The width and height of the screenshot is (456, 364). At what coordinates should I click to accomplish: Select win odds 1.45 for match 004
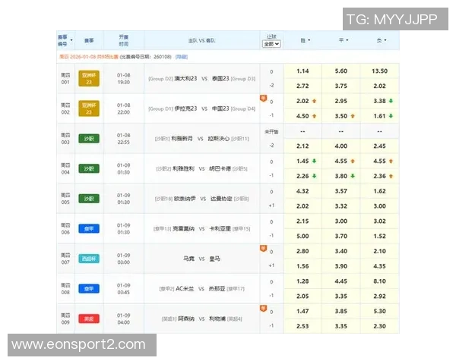click(x=302, y=161)
